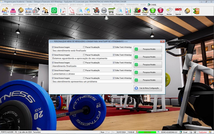
Task: Click Pesquisar Modelo for 'Lamentamos o atraso'
Action: [x=148, y=72]
